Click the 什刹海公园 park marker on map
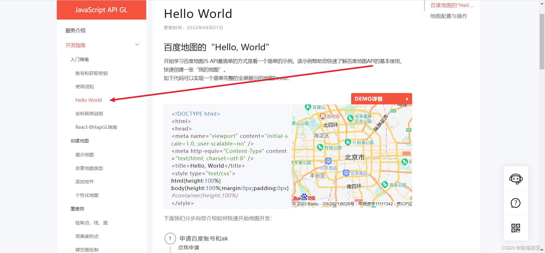The height and width of the screenshot is (253, 545). [348, 142]
